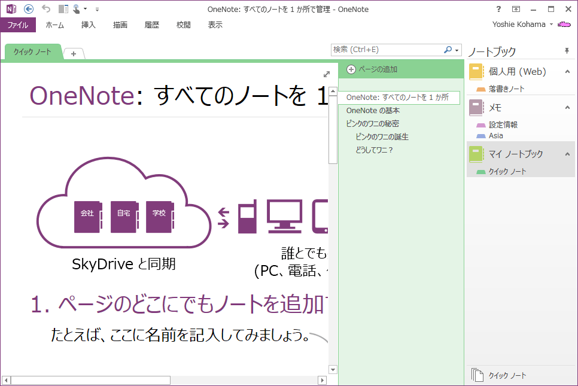578x386 pixels.
Task: Switch to the 描画 ribbon tab
Action: (120, 25)
